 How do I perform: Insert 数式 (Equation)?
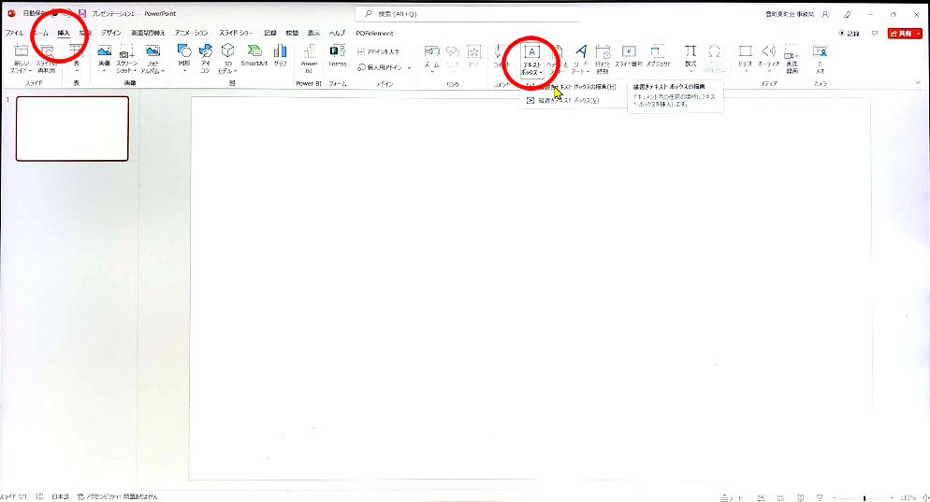(690, 56)
